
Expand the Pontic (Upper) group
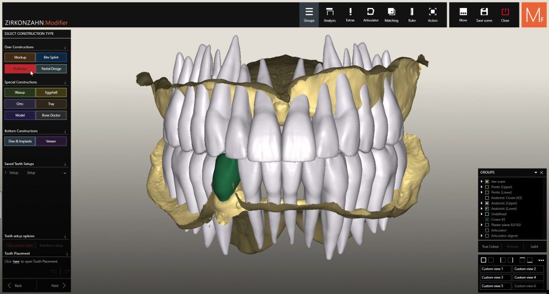(x=481, y=187)
